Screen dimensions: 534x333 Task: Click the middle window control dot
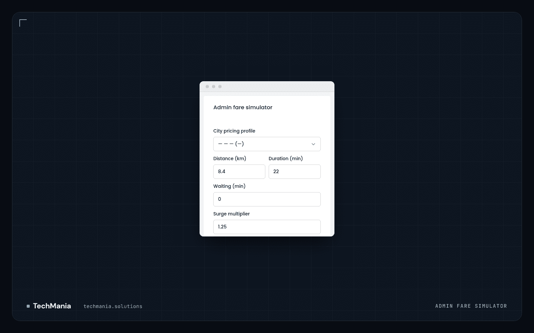tap(214, 87)
